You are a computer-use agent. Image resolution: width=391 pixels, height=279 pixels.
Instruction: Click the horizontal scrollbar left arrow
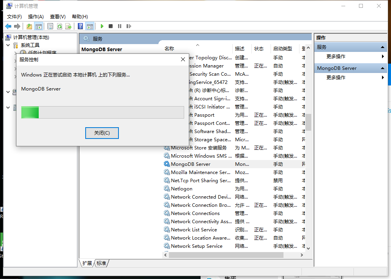coord(165,255)
